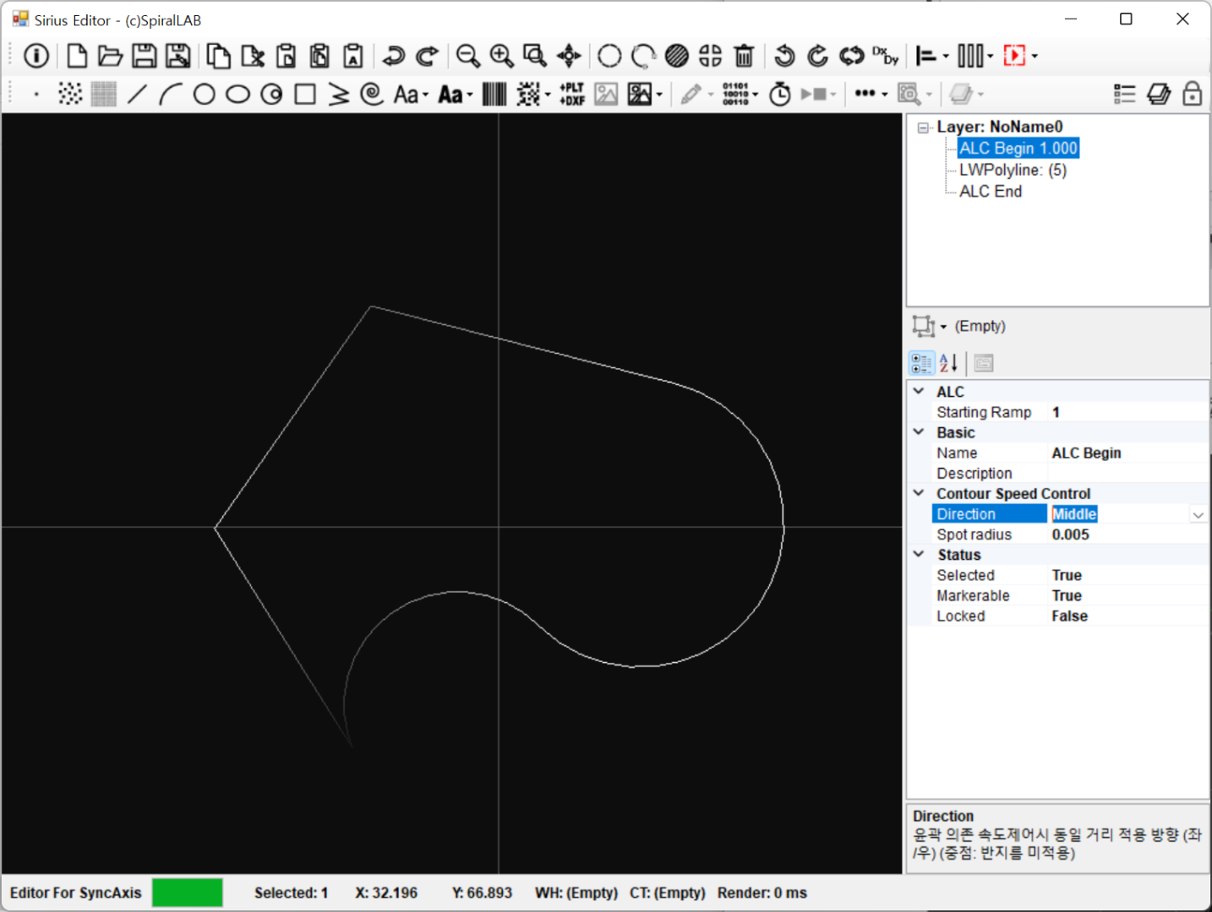Click the Delete trash can icon
1212x912 pixels.
pos(744,56)
